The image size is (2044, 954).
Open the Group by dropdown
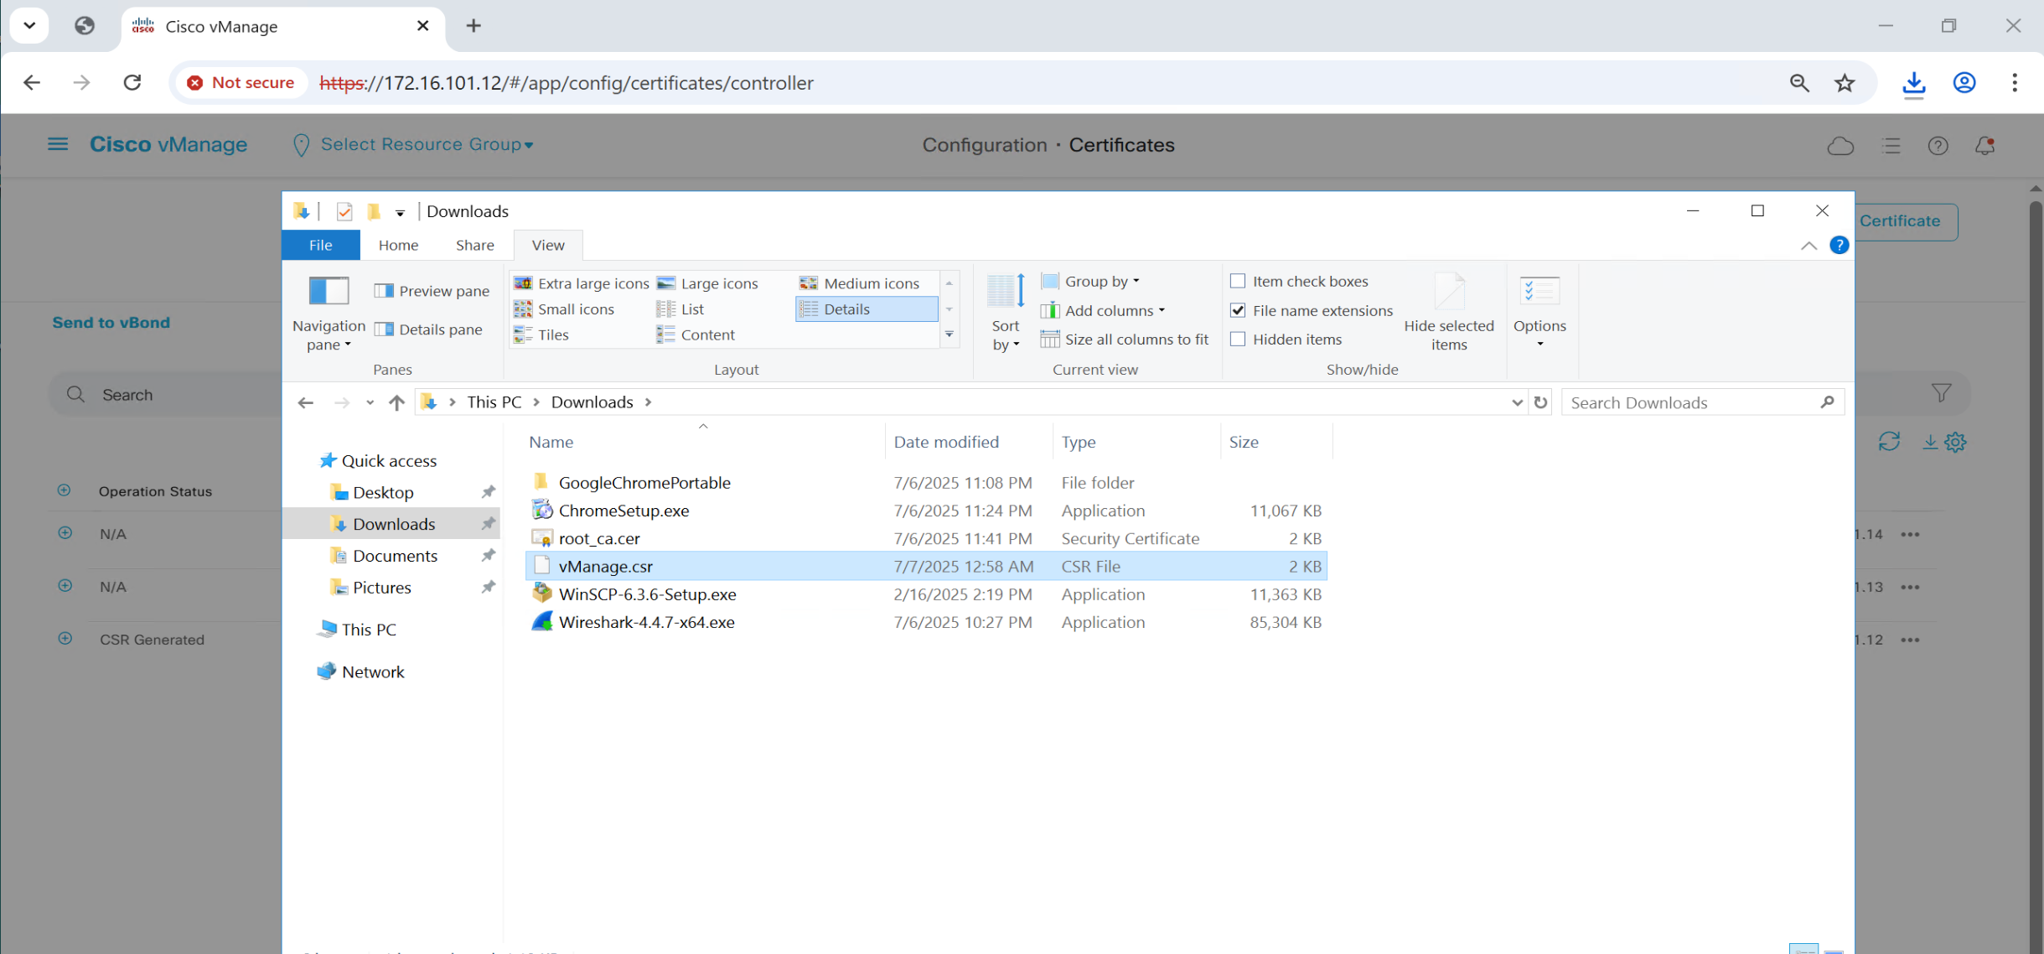tap(1100, 282)
